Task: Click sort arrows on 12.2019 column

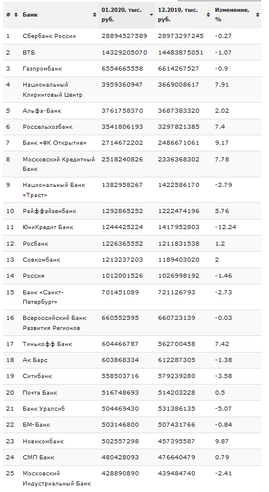Action: (x=208, y=15)
